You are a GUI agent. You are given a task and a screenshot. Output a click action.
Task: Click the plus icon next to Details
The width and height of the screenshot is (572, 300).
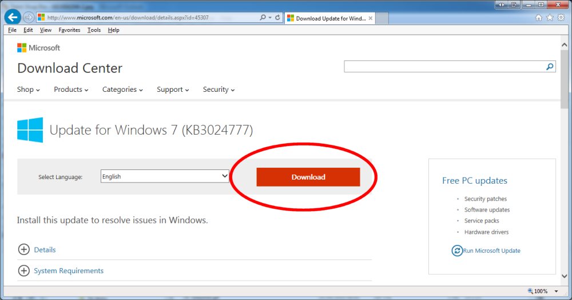coord(23,249)
